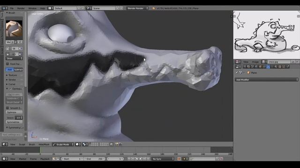Click the Plane object icon in properties
The width and height of the screenshot is (300, 168).
(248, 73)
